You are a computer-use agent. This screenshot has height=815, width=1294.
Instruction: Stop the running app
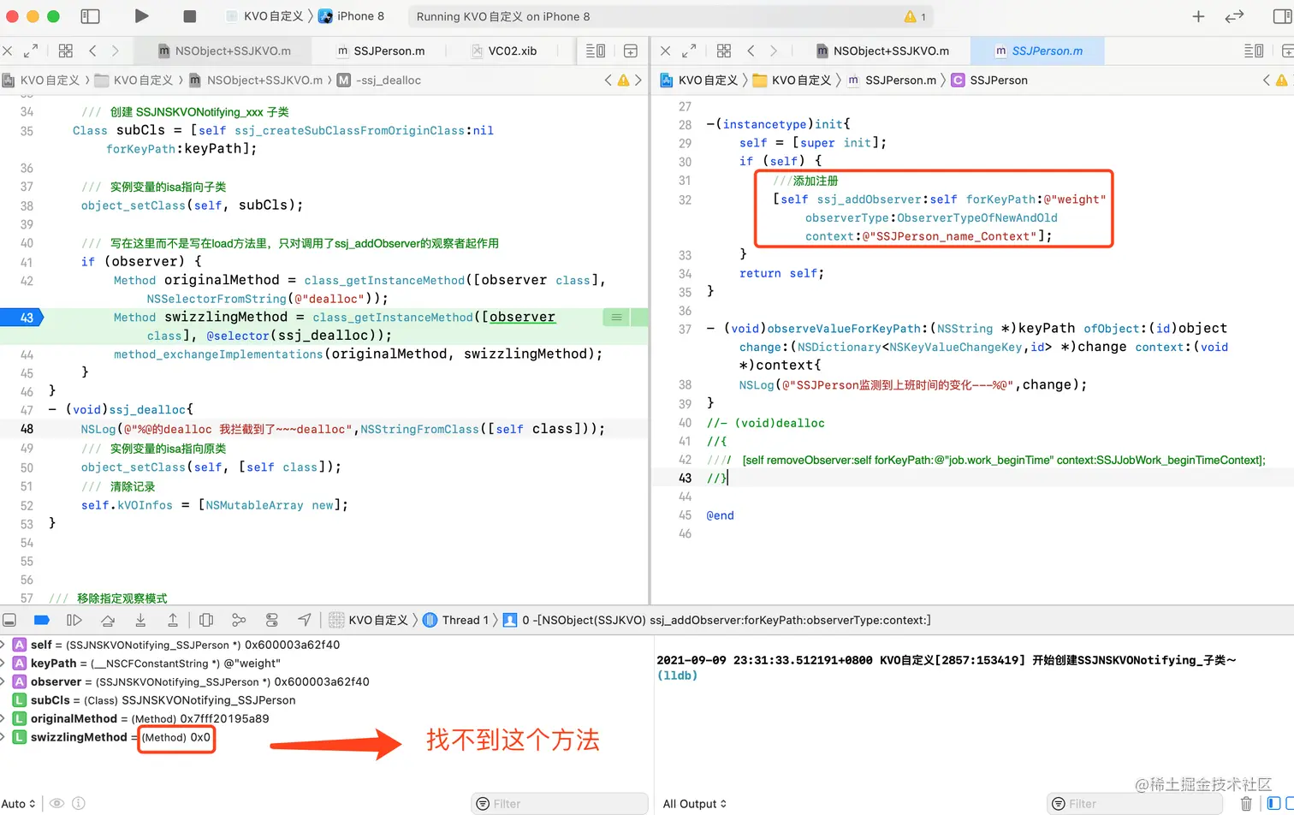click(190, 16)
